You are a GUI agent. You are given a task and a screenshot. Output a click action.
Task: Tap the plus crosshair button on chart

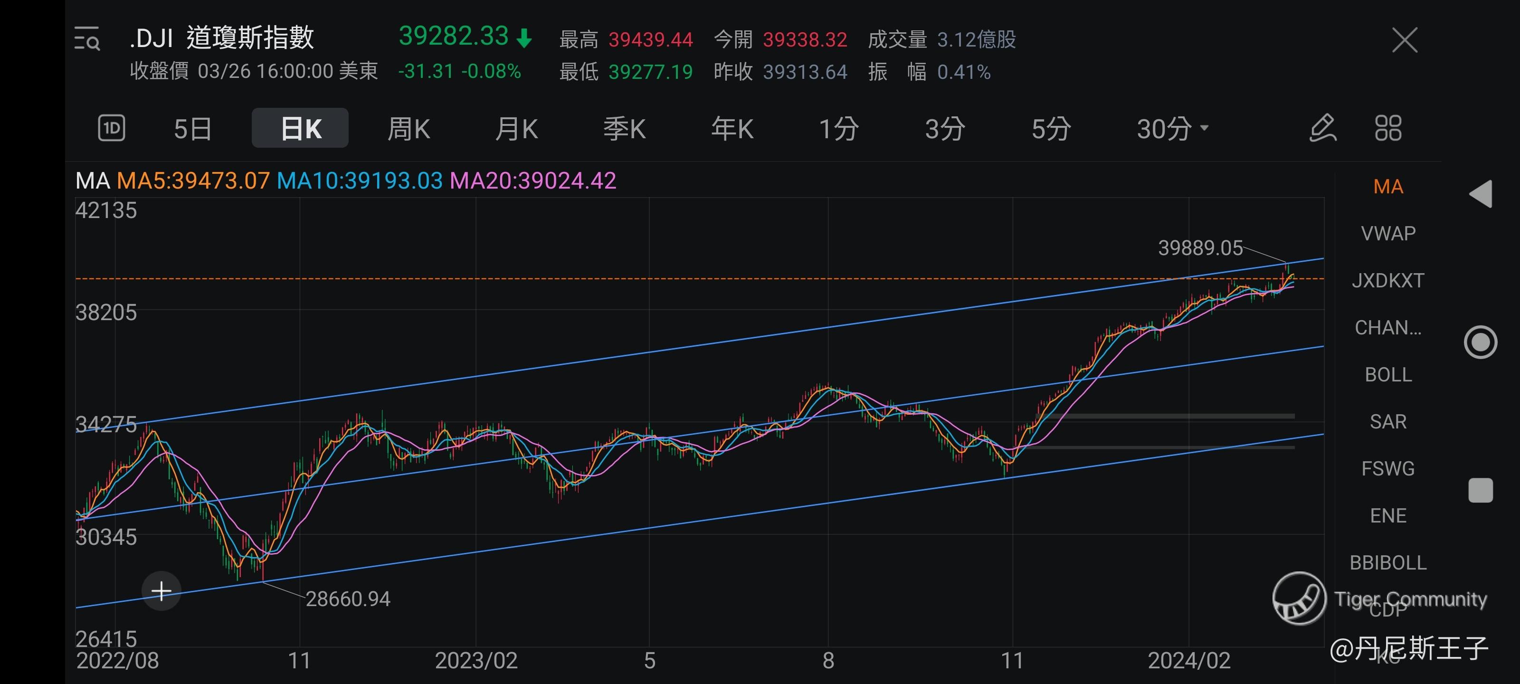click(x=161, y=591)
